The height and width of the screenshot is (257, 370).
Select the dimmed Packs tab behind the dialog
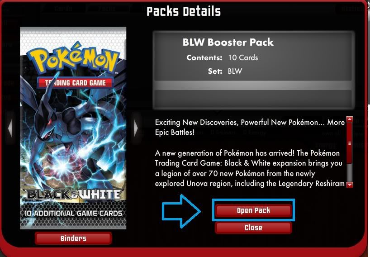tap(107, 9)
